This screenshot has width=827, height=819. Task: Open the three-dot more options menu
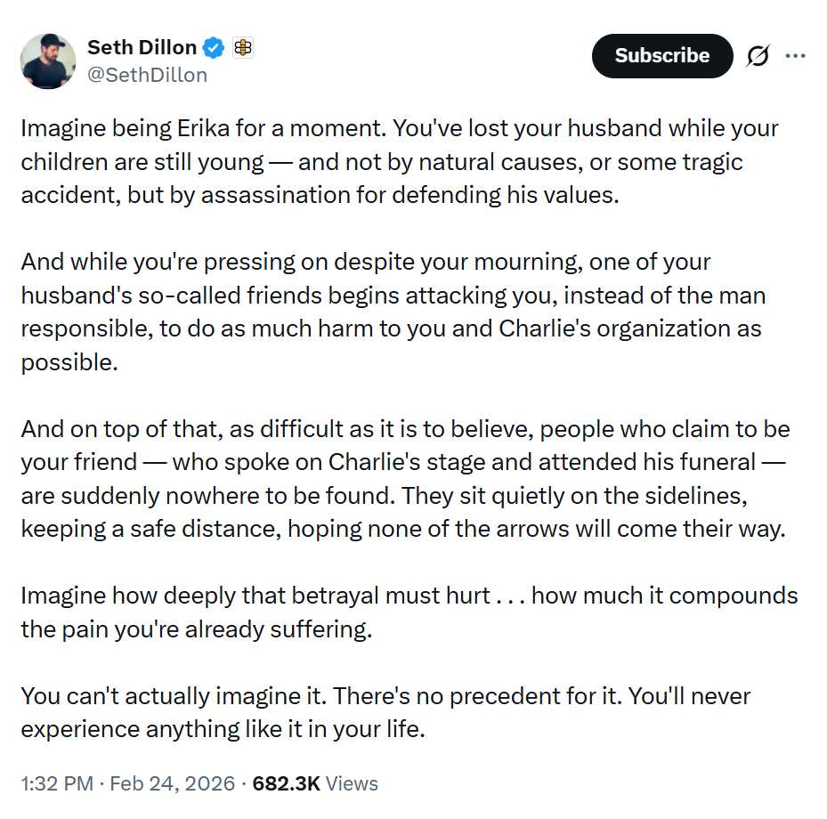[x=795, y=55]
